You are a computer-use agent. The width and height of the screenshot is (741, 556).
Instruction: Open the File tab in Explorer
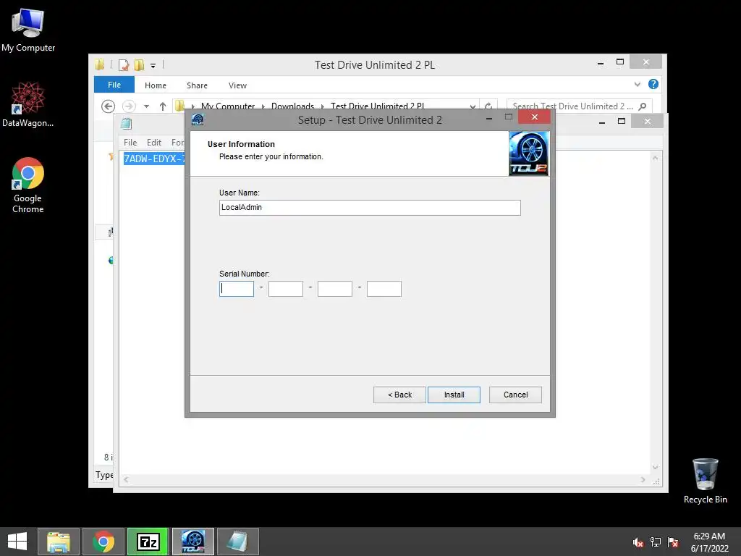(x=114, y=85)
